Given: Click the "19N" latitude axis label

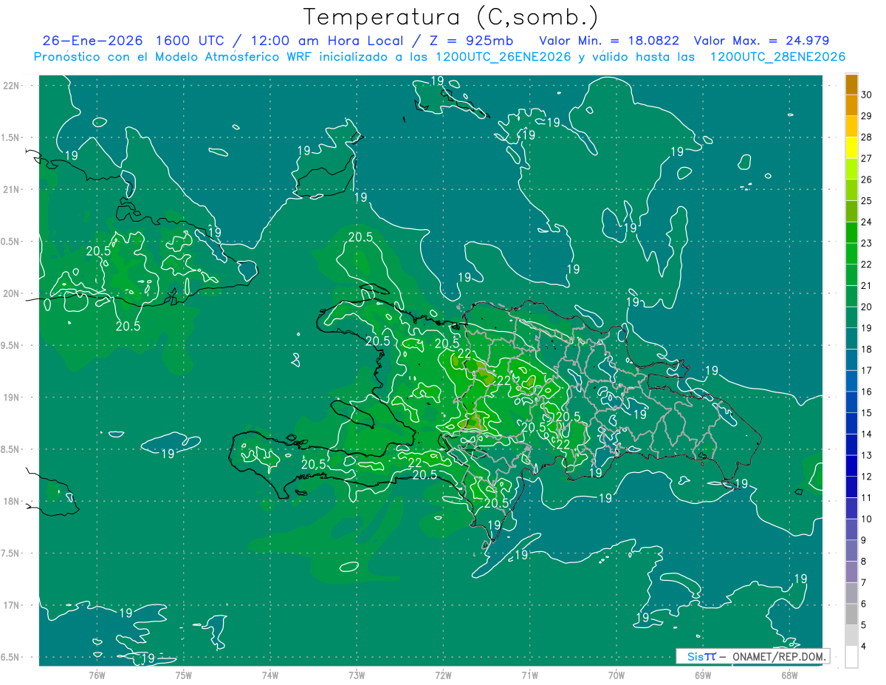Looking at the screenshot, I should (10, 398).
